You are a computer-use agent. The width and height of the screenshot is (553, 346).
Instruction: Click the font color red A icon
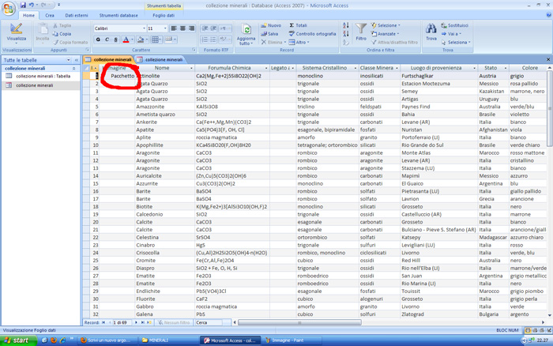coord(126,39)
